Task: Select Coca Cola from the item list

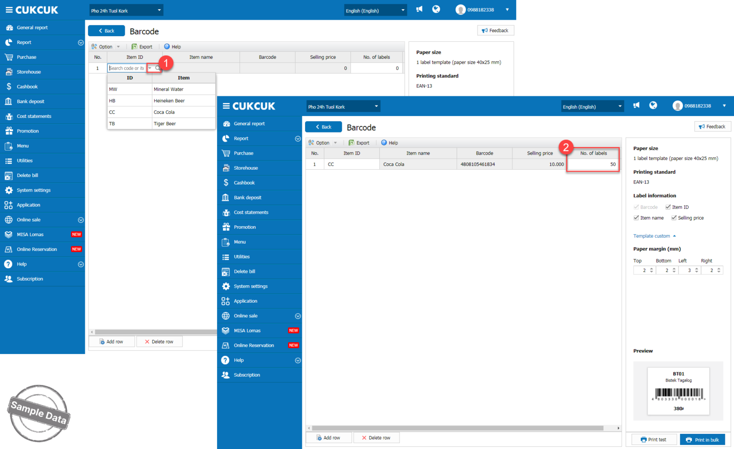Action: point(164,112)
